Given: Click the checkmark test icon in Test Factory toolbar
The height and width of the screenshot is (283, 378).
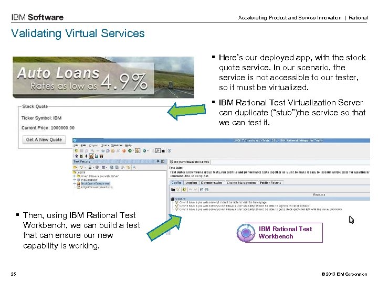Looking at the screenshot, I should point(81,167).
